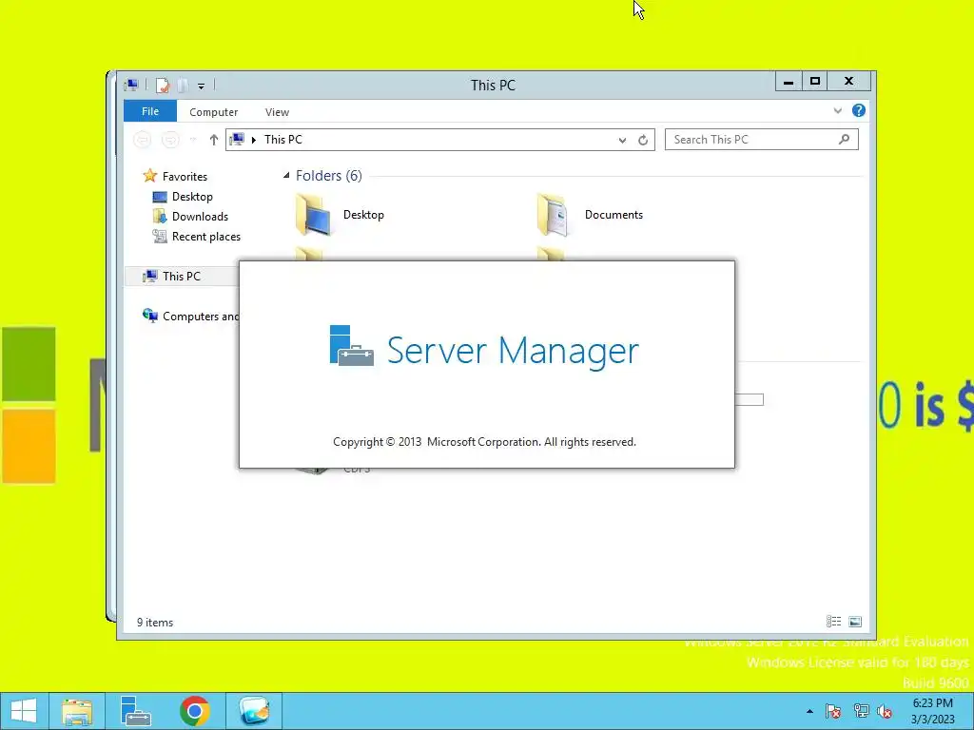Click the New folder quick access icon

pos(183,86)
